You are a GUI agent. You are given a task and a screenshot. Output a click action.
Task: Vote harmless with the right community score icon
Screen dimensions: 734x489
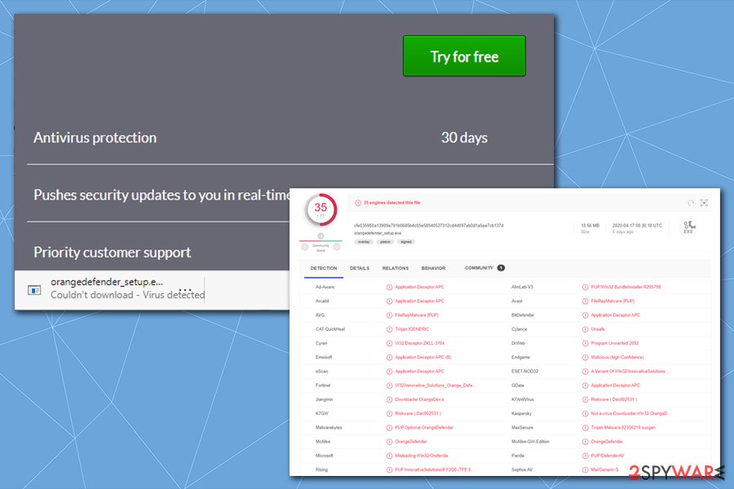point(337,247)
